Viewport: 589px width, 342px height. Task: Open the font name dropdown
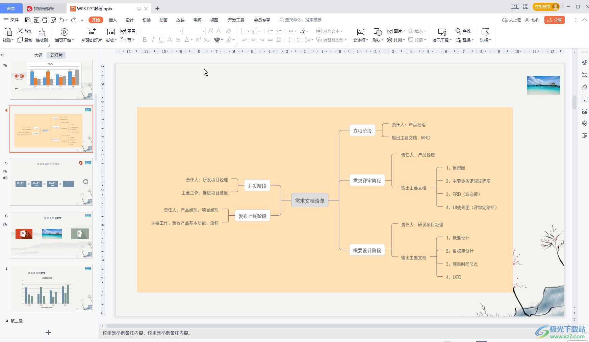[180, 31]
